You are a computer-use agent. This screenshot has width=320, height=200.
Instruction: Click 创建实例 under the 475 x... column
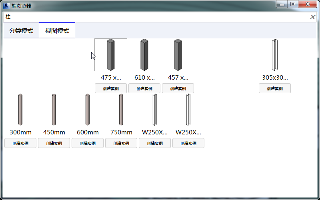coord(111,88)
